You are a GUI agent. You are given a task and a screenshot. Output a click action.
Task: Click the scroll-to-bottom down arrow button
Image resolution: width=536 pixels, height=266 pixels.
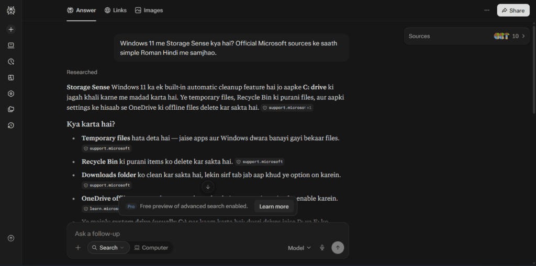(208, 187)
